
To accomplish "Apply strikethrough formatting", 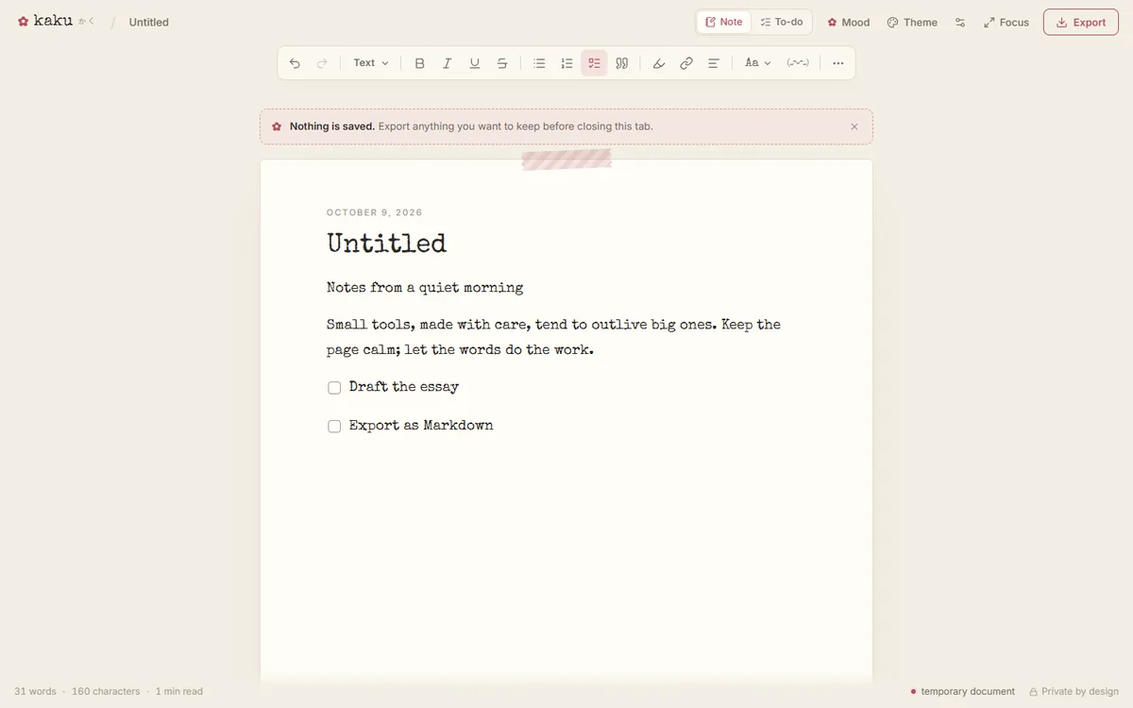I will click(502, 63).
